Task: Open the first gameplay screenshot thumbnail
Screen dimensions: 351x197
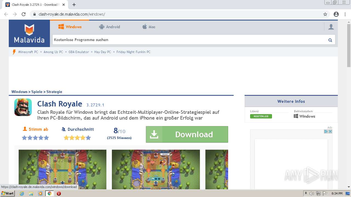Action: click(x=63, y=169)
